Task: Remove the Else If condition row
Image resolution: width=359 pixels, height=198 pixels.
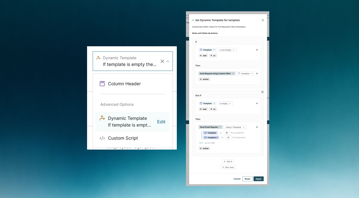Action: coord(257,103)
